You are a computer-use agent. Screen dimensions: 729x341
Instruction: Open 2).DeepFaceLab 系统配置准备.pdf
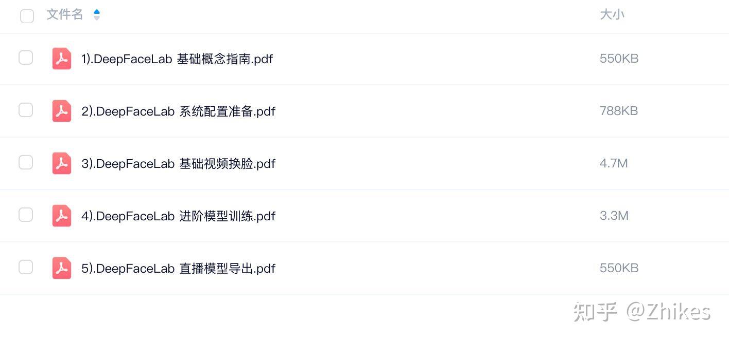point(178,111)
